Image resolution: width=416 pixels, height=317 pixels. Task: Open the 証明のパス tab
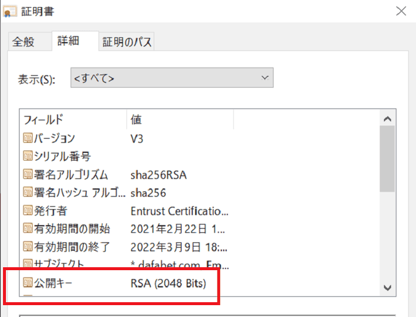(127, 42)
